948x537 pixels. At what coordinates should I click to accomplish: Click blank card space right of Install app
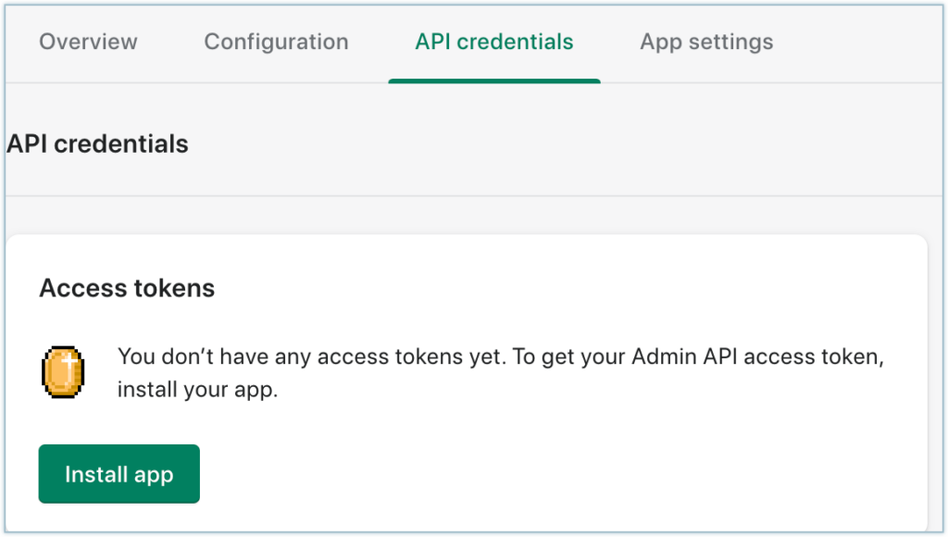[555, 474]
